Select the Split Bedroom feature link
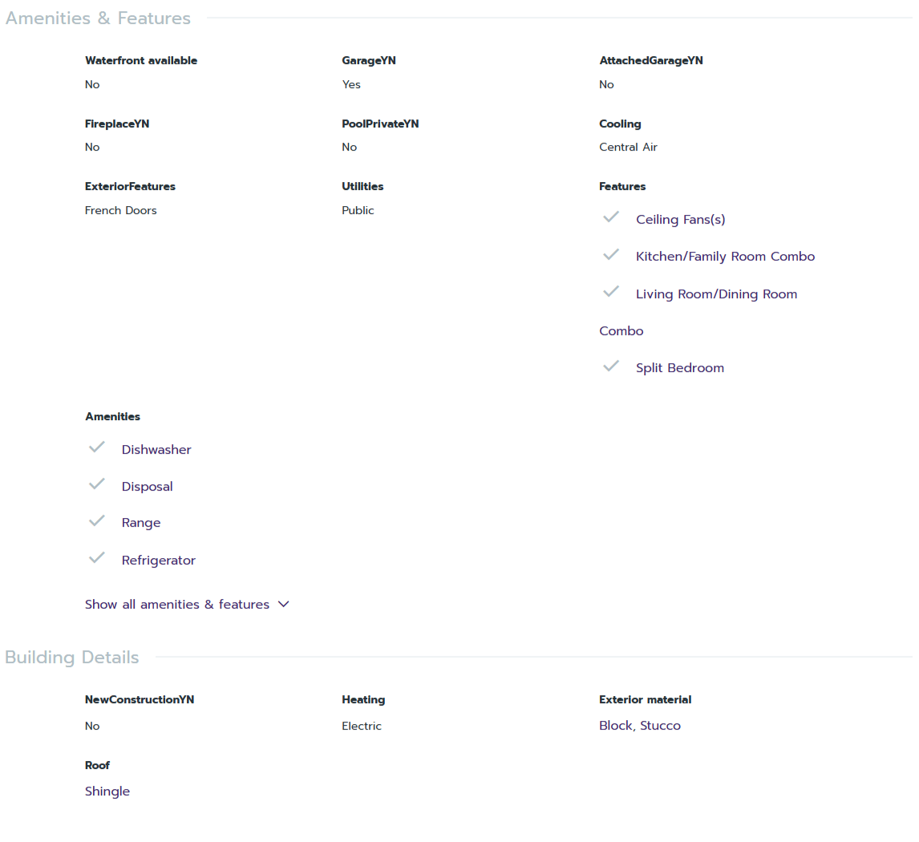Screen dimensions: 919x842 pos(679,368)
